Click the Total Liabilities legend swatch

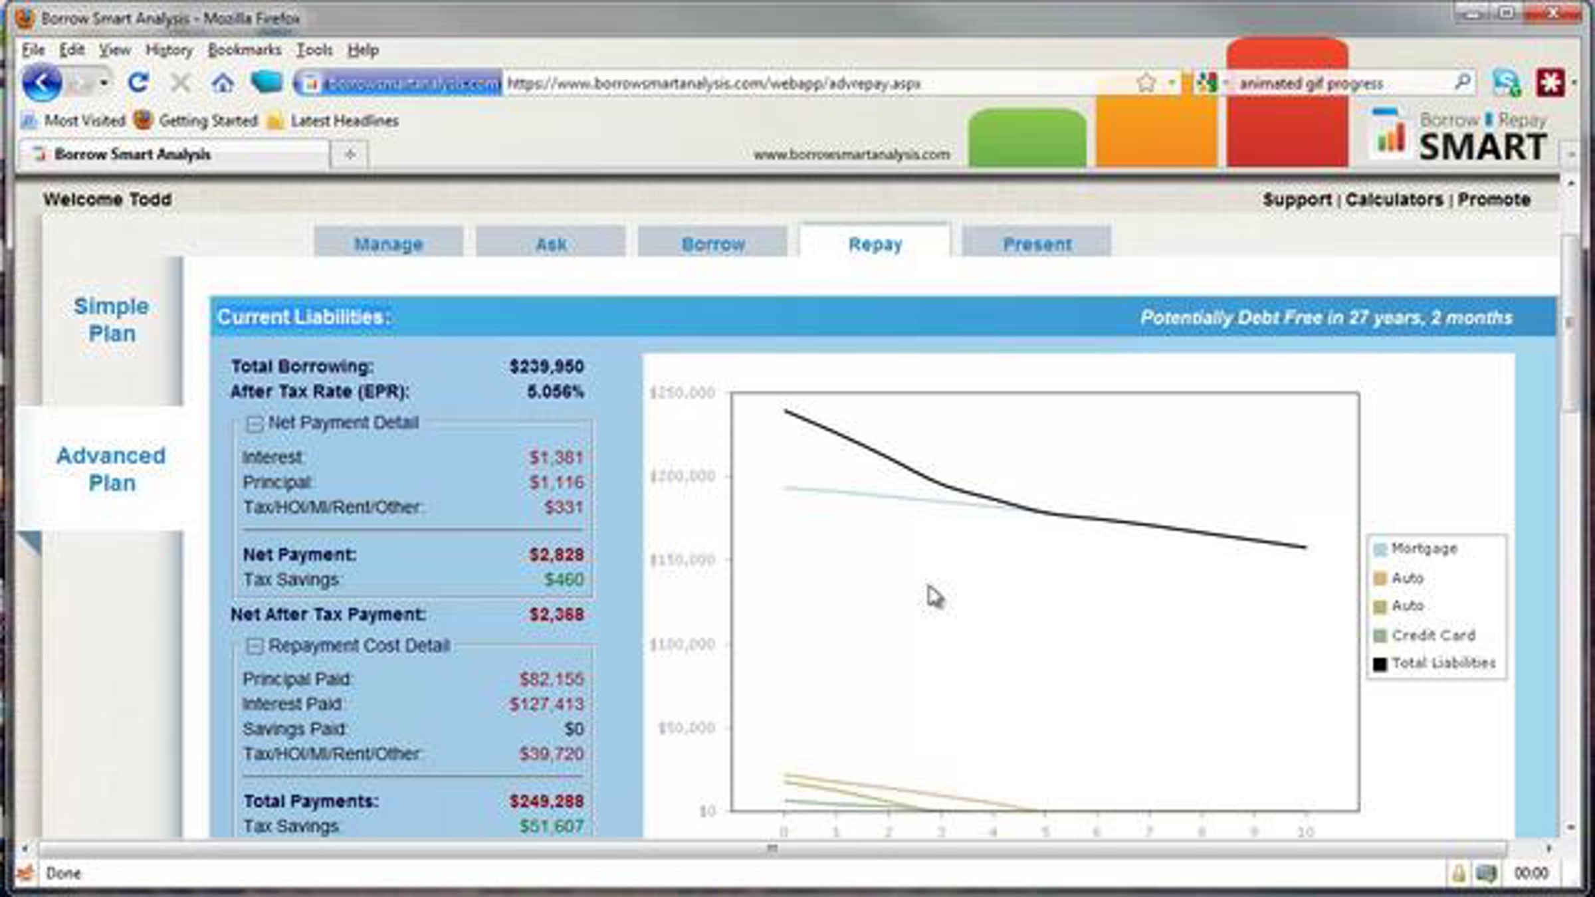pos(1380,663)
